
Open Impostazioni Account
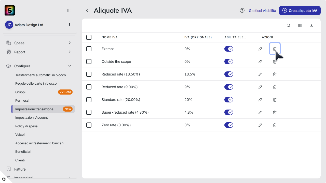32,117
